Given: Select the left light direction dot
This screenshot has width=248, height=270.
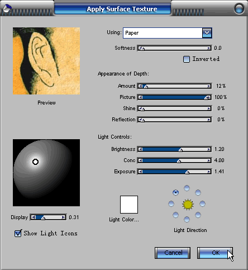Looking at the screenshot, I should click(171, 203).
